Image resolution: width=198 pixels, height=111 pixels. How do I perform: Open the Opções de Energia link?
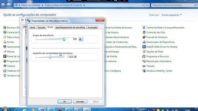click(112, 51)
